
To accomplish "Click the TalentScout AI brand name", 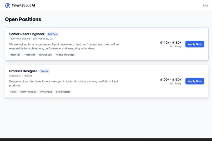I will point(23,6).
